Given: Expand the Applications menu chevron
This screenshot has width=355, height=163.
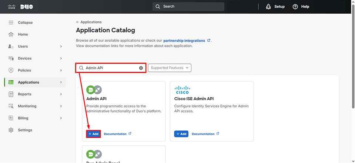Looking at the screenshot, I should point(61,82).
